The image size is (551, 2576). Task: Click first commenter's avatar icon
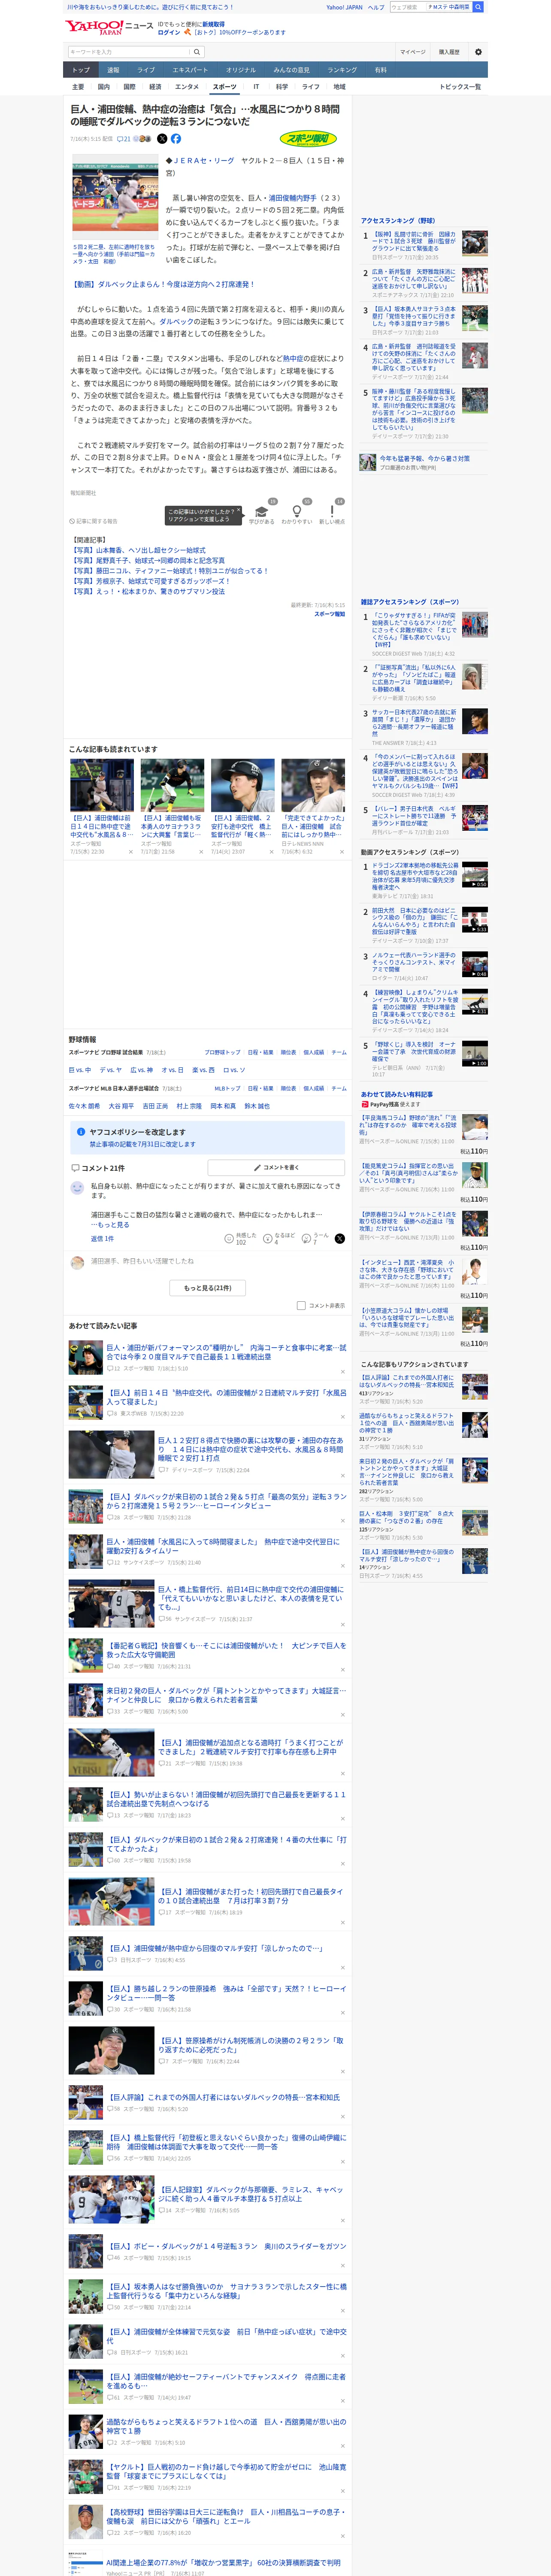[77, 1187]
